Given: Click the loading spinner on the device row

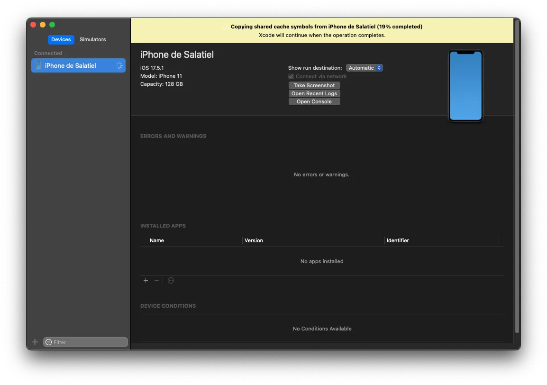Looking at the screenshot, I should click(x=119, y=65).
